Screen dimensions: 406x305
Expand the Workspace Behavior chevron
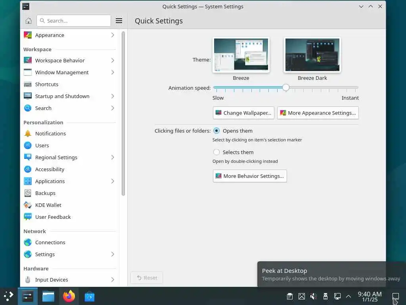tap(113, 60)
